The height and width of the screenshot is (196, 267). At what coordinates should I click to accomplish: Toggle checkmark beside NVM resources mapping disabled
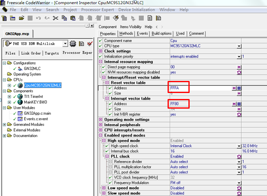[104, 73]
